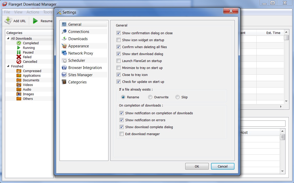294x183 pixels.
Task: Confirm settings with the OK button
Action: [x=197, y=166]
